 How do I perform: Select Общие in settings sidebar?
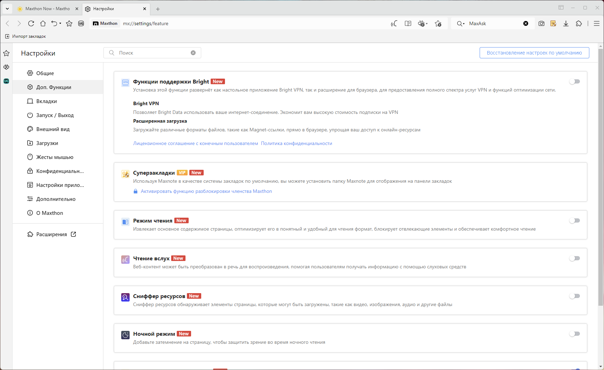pyautogui.click(x=58, y=73)
